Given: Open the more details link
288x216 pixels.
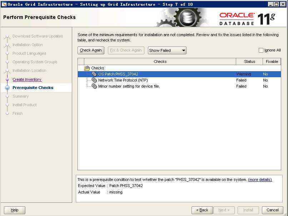Looking at the screenshot, I should (x=260, y=180).
